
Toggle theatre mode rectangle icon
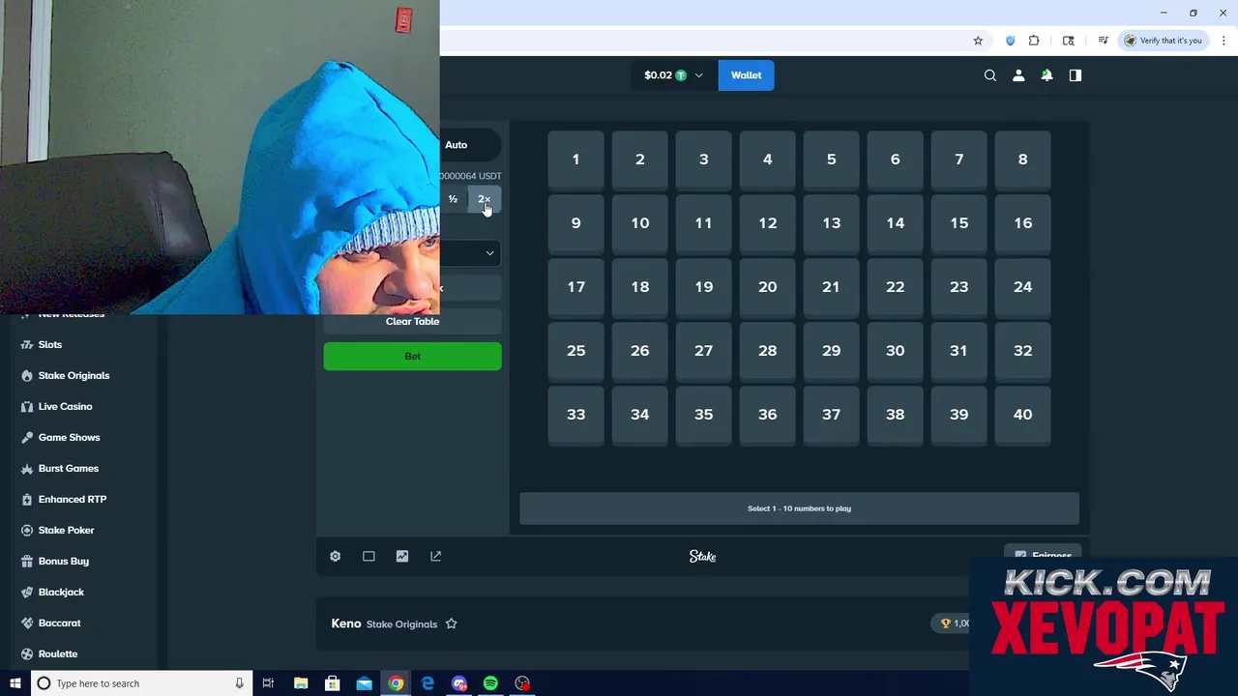pos(368,556)
